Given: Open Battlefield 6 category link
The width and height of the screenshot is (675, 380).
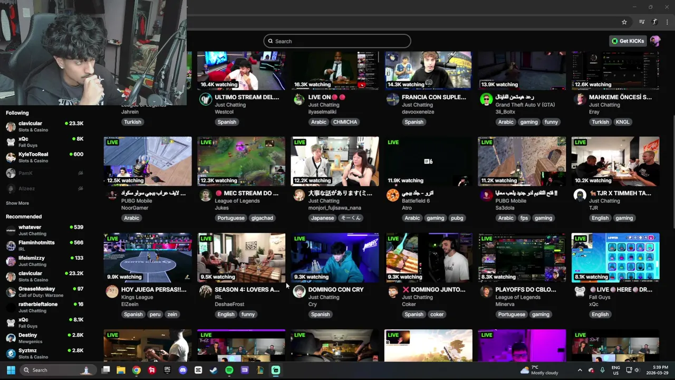Looking at the screenshot, I should pyautogui.click(x=416, y=201).
